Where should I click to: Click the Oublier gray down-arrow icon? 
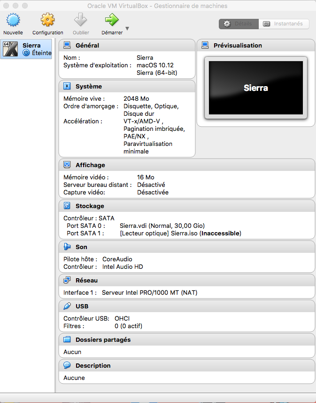[x=81, y=20]
